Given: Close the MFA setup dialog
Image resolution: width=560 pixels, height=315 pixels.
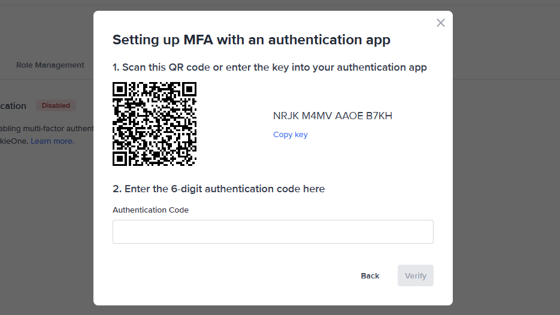Looking at the screenshot, I should click(x=441, y=23).
